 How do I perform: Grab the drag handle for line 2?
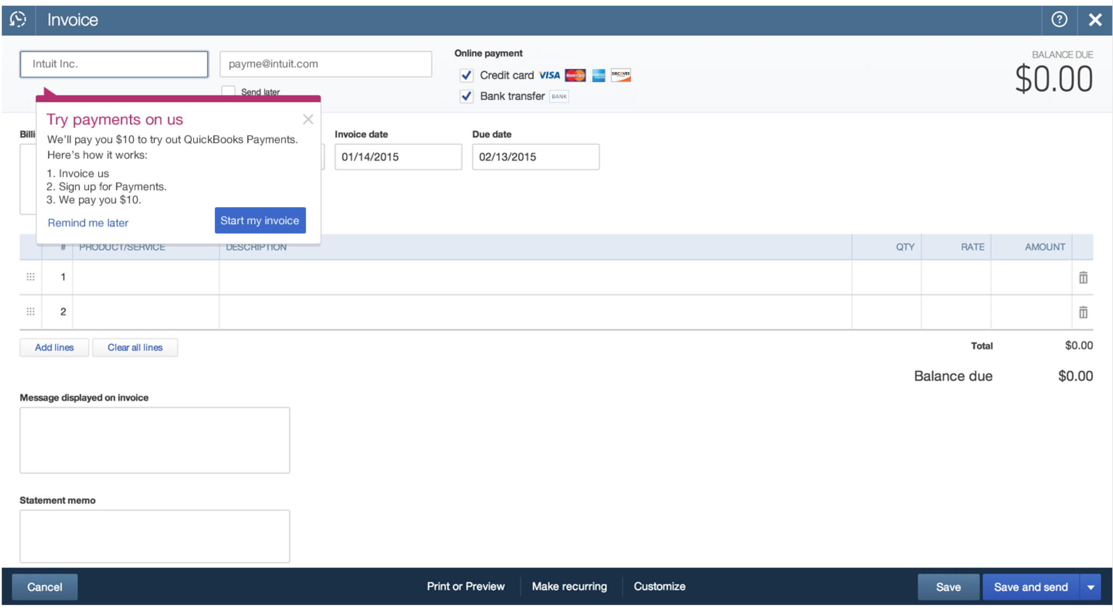30,311
